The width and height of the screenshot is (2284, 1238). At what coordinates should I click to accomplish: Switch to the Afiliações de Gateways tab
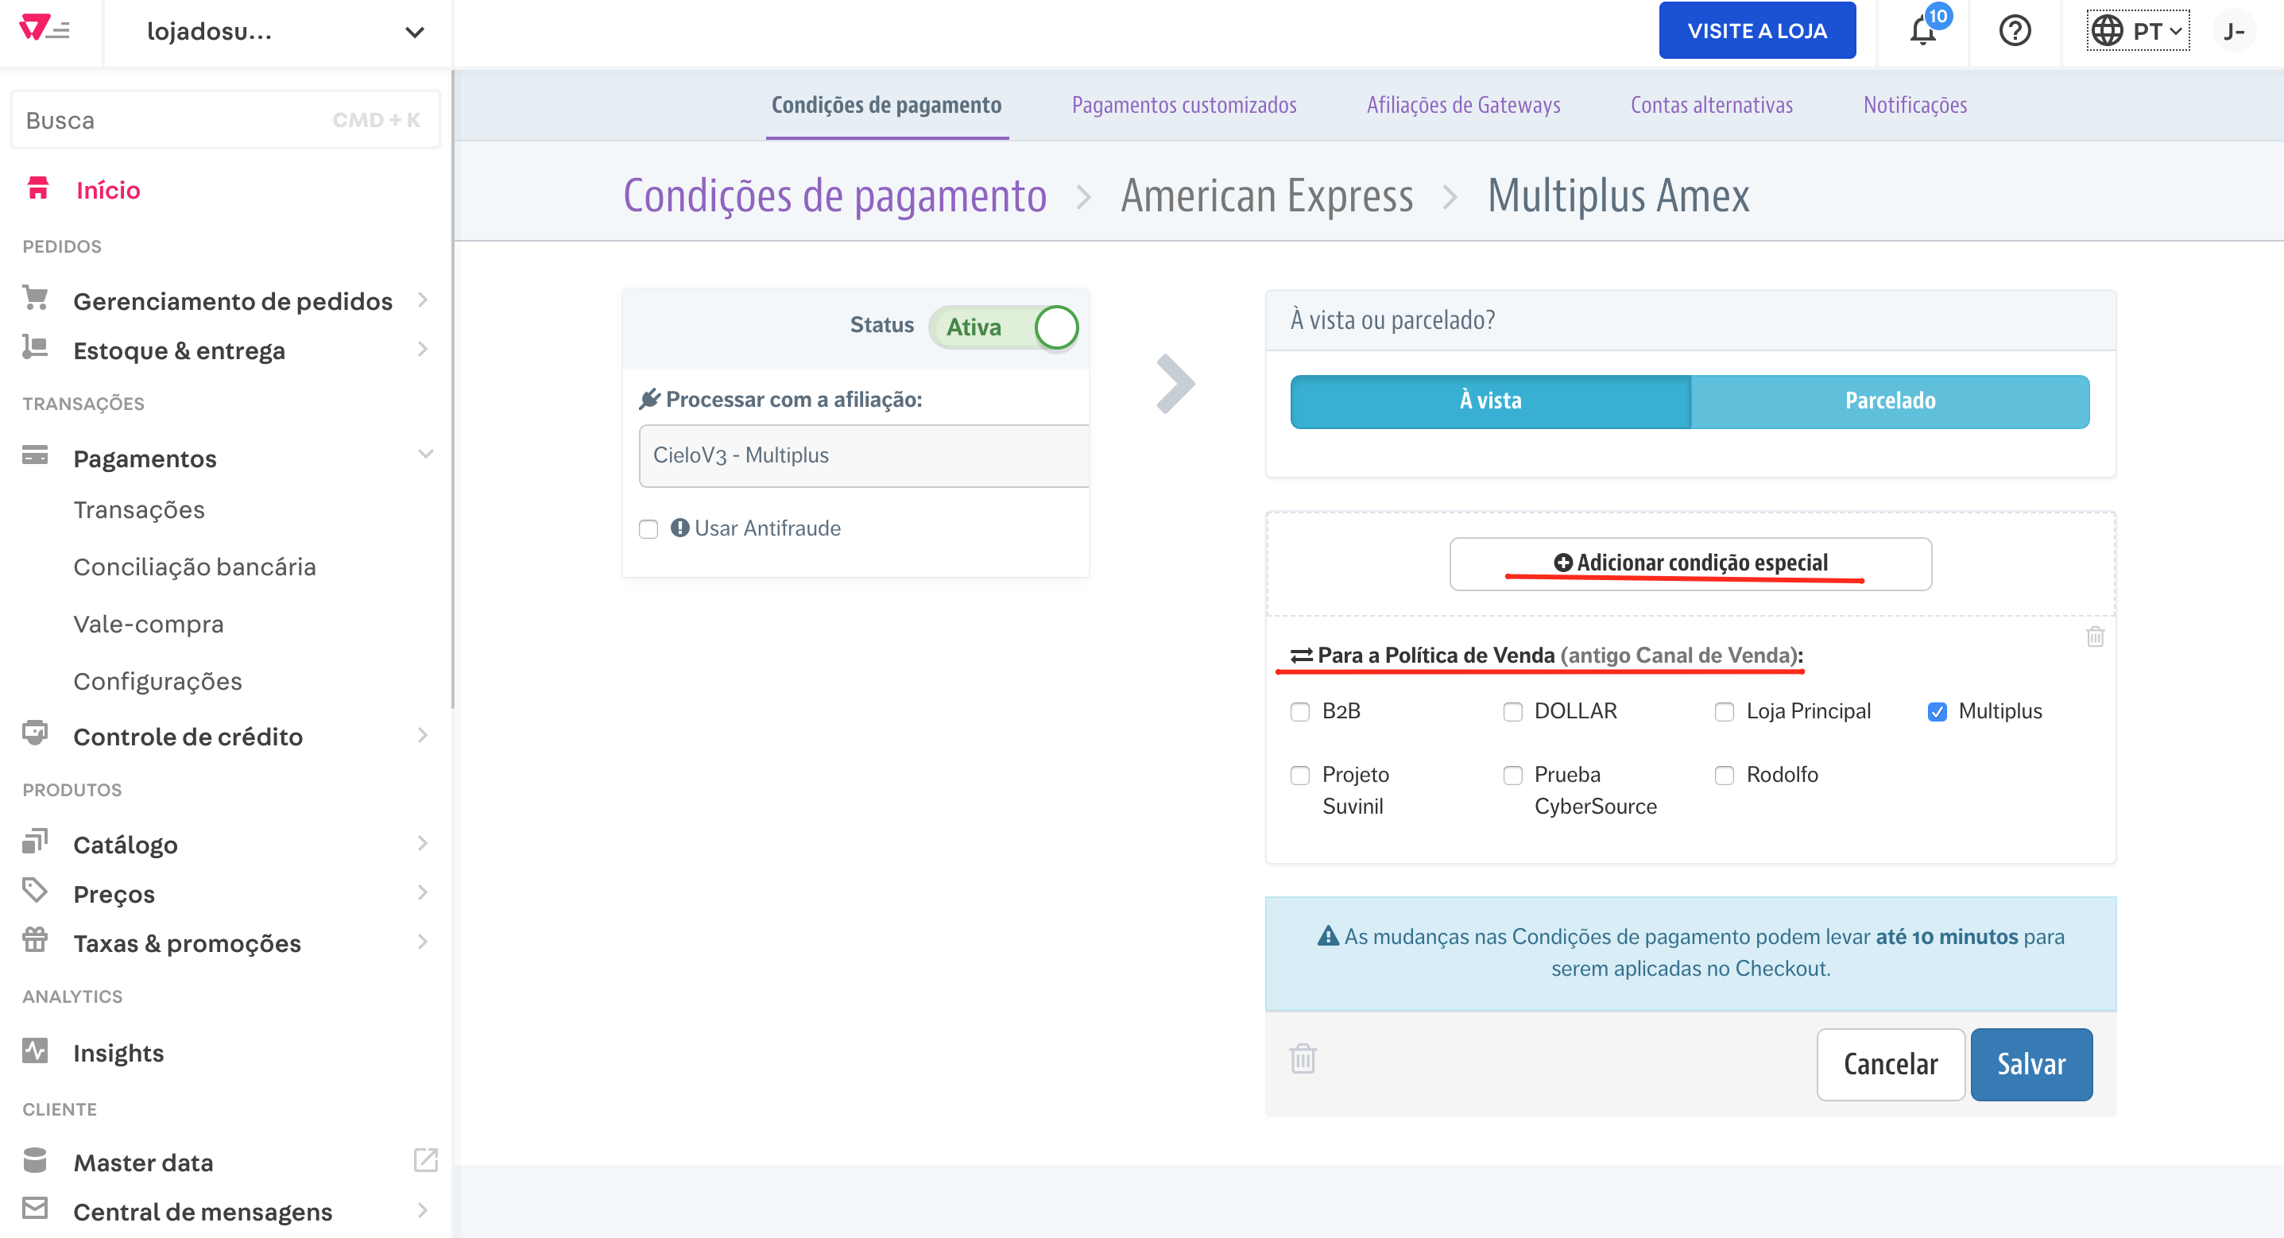[1462, 103]
